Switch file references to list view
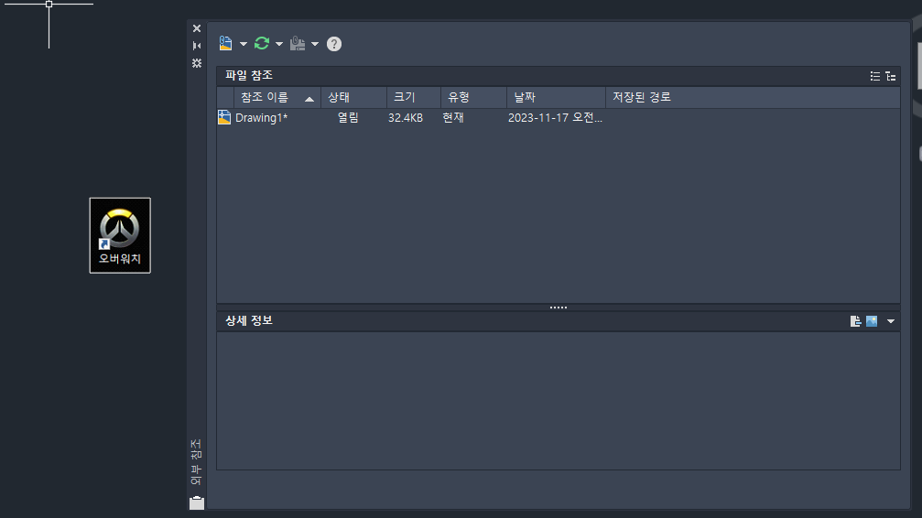 [x=875, y=76]
